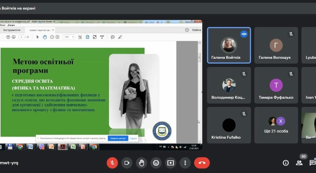Image resolution: width=316 pixels, height=173 pixels.
Task: Open the emoji reactions button
Action: point(156,163)
